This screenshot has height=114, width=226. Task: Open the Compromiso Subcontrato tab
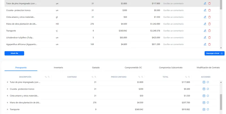(x=171, y=68)
